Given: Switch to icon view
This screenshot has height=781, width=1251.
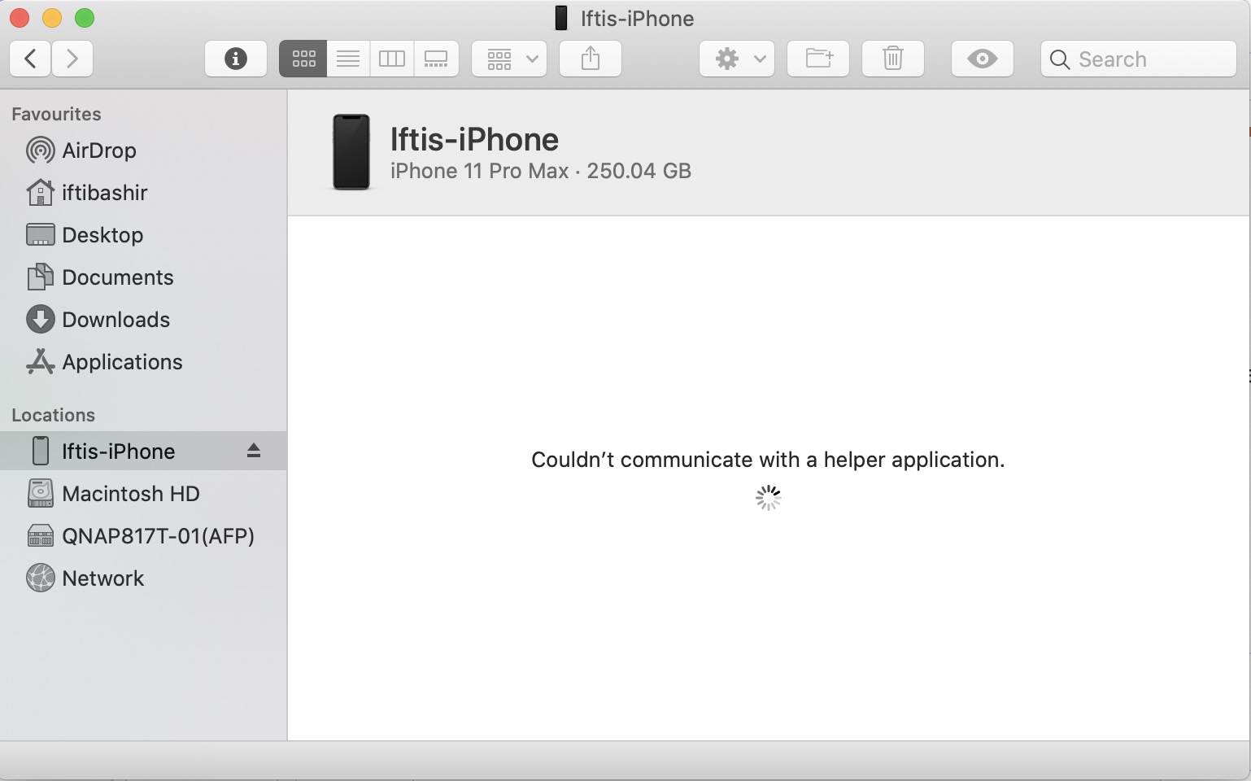Looking at the screenshot, I should [303, 58].
